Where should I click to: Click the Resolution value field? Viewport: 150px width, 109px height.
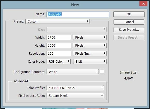(x=59, y=53)
